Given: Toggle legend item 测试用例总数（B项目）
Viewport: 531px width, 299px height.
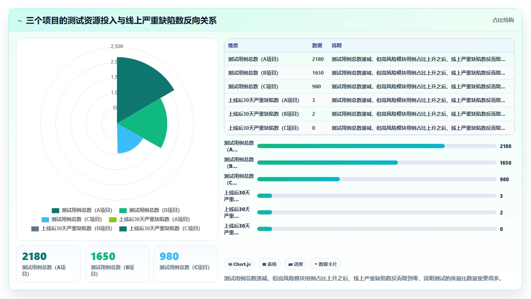Looking at the screenshot, I should 149,210.
